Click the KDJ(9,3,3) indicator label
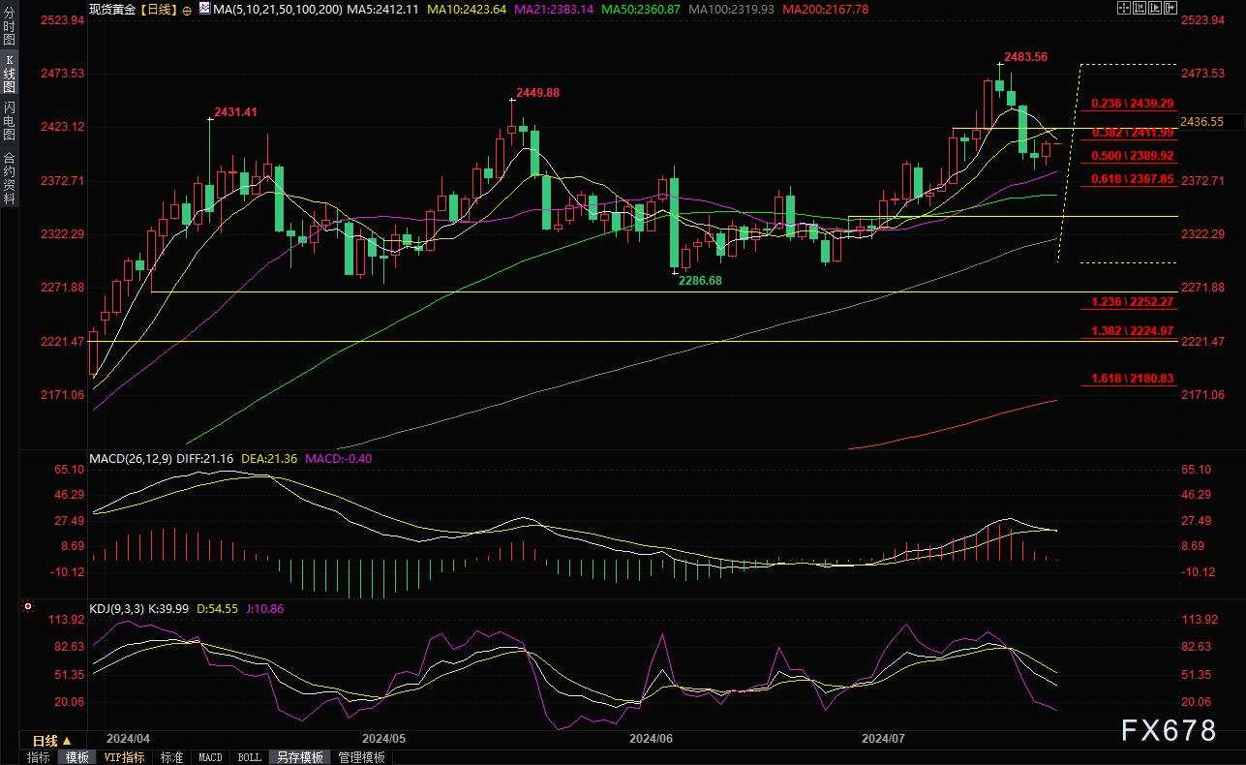 click(x=117, y=608)
